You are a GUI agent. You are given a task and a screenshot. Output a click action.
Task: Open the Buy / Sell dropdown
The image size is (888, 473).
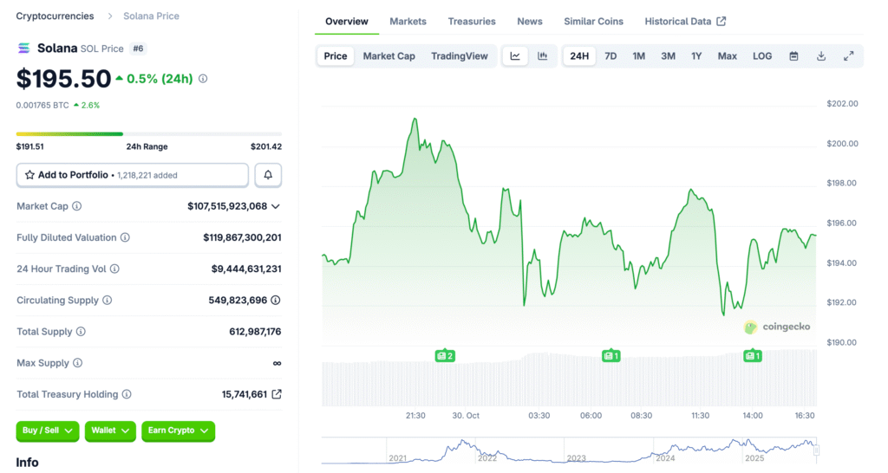[48, 431]
